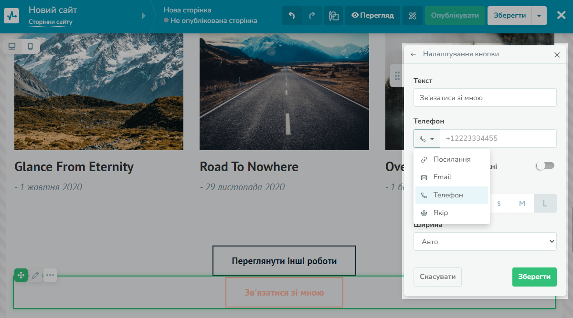
Task: Click the Текст input field
Action: [485, 97]
